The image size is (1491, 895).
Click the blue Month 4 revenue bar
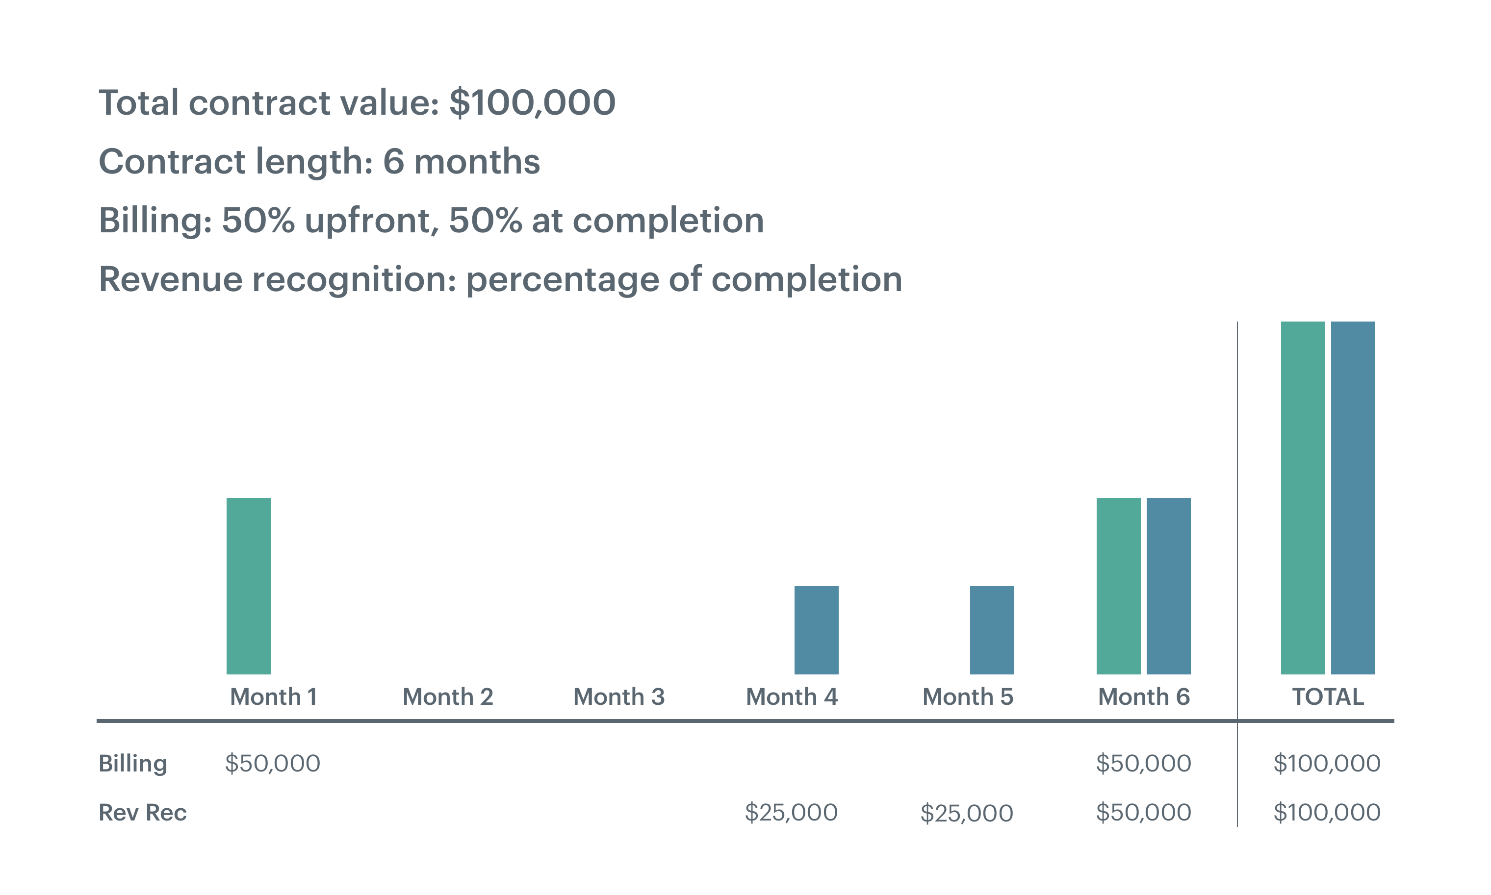click(816, 630)
